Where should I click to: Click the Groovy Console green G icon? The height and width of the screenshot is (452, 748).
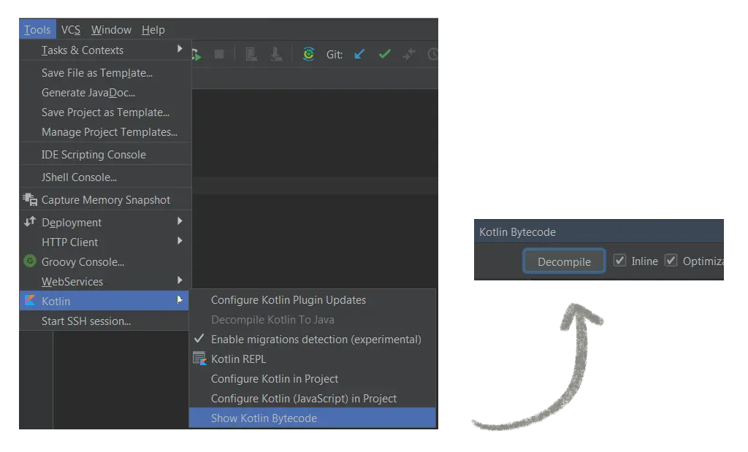coord(29,261)
